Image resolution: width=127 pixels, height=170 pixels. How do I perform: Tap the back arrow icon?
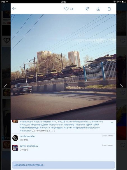pyautogui.click(x=14, y=9)
